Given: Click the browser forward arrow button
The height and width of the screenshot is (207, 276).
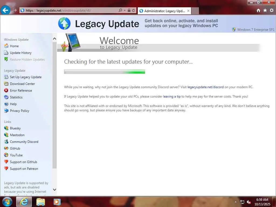Looking at the screenshot, I should (x=15, y=10).
